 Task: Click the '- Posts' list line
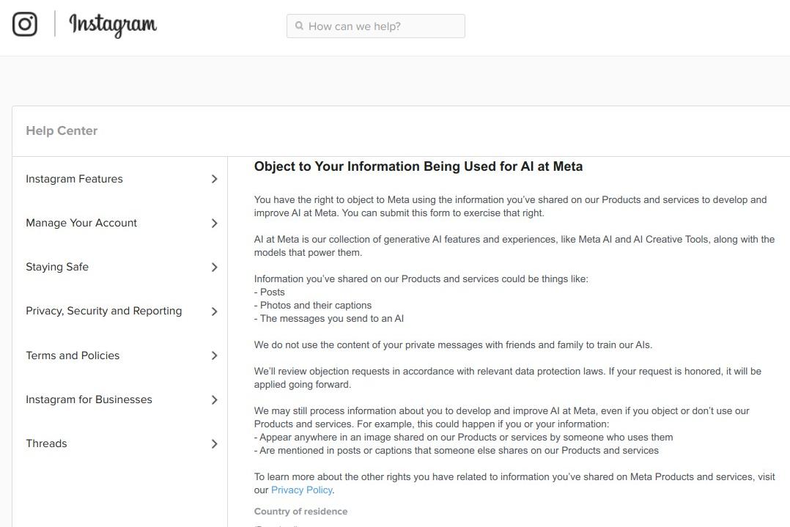270,292
